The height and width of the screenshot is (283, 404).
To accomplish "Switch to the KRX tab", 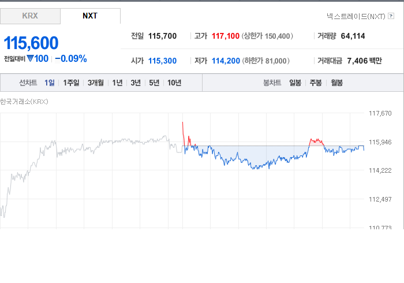I will pyautogui.click(x=30, y=16).
